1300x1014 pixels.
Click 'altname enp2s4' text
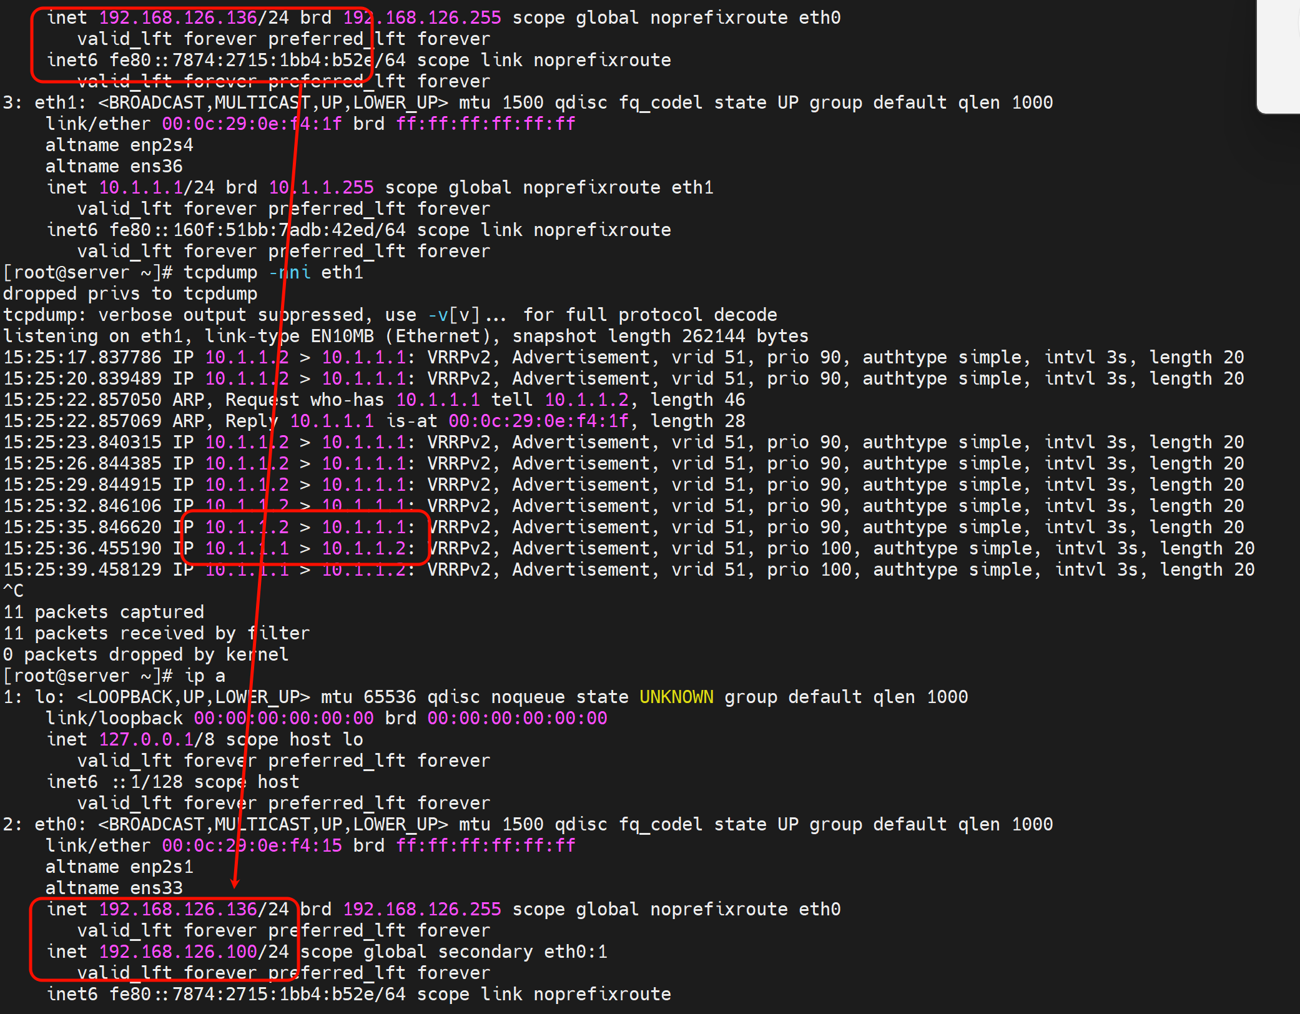(119, 145)
